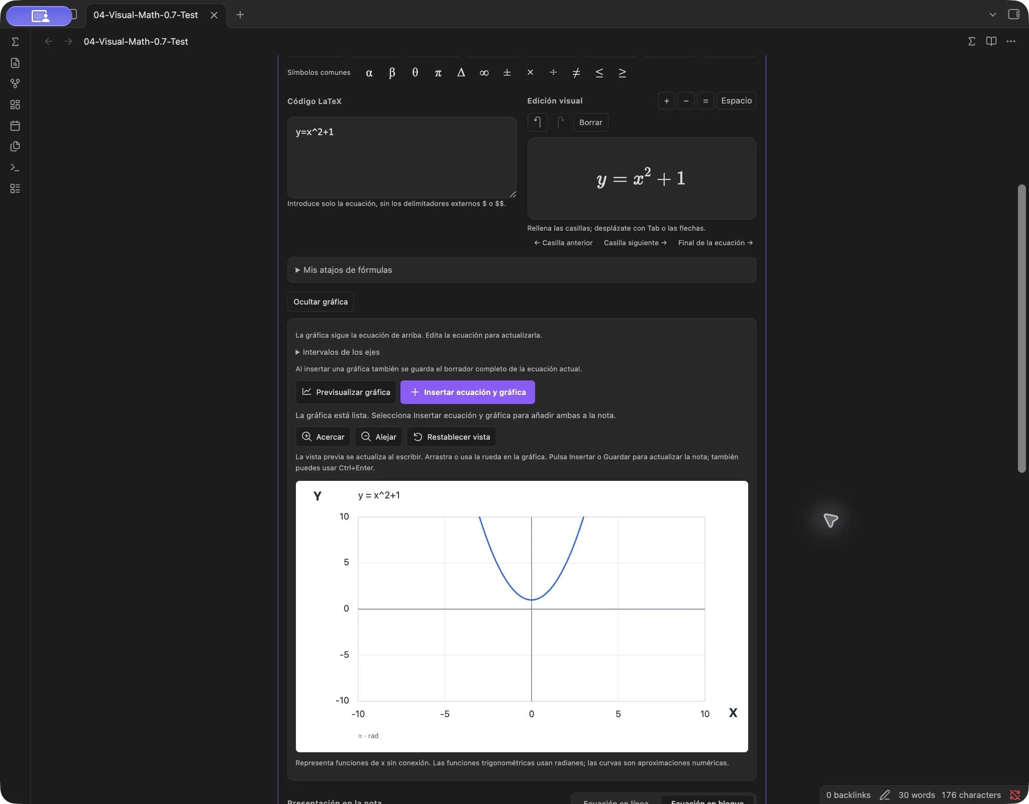The image size is (1029, 804).
Task: Click Restablecer vista button
Action: (x=451, y=437)
